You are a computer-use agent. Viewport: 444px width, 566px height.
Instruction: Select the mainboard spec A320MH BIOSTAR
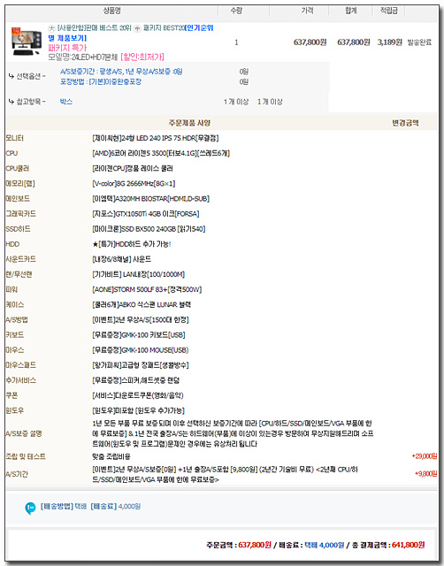pos(151,199)
